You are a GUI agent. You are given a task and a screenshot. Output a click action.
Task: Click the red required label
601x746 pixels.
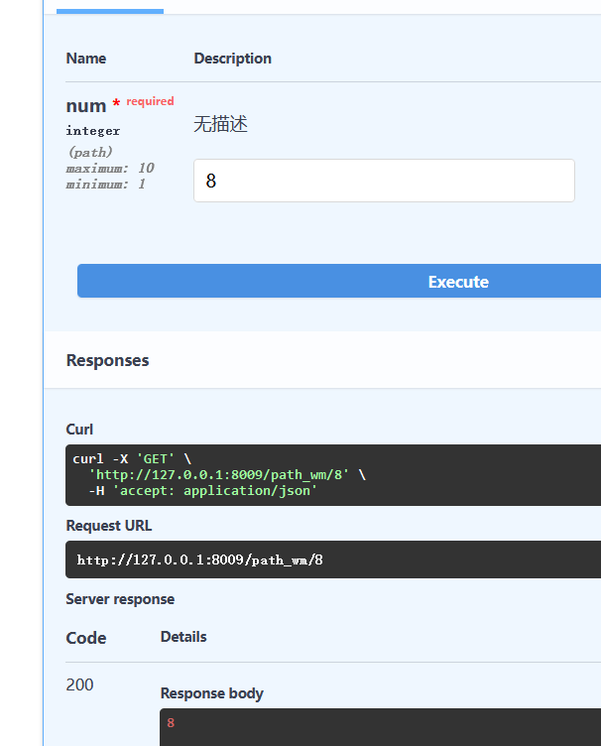pos(151,101)
